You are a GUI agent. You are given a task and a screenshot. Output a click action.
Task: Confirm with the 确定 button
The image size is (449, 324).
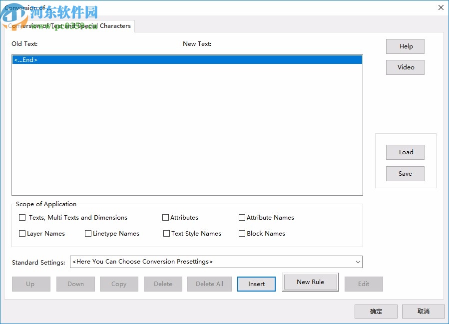[x=376, y=311]
